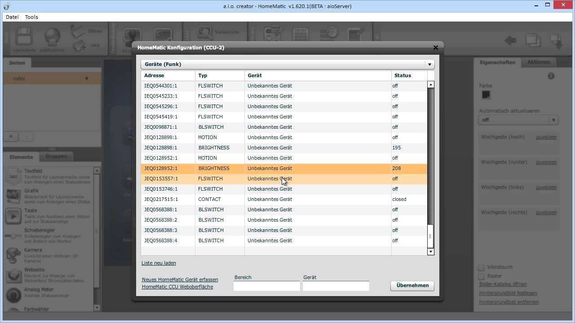Close the HomeMatic Konfiguration dialog
This screenshot has height=323, width=575.
(435, 48)
